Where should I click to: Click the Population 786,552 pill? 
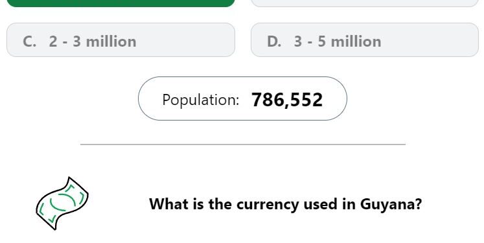pos(242,98)
